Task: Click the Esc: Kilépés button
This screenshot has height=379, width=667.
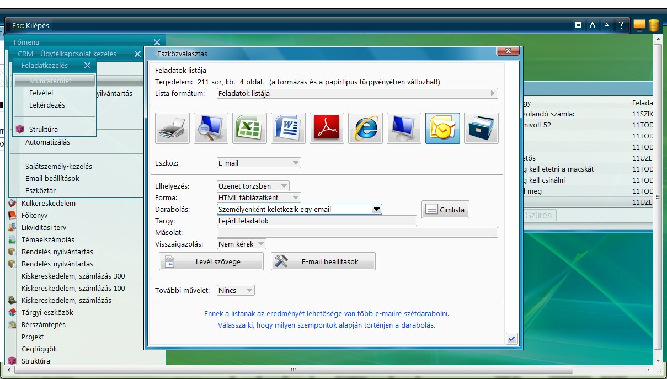Action: coord(30,25)
